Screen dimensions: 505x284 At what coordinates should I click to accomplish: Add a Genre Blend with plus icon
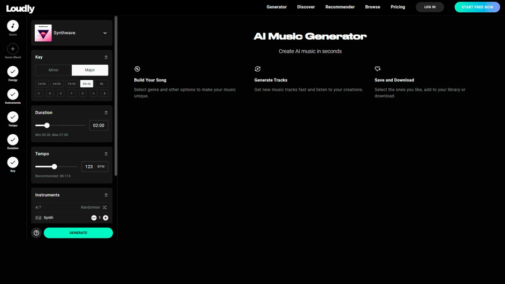coord(13,49)
